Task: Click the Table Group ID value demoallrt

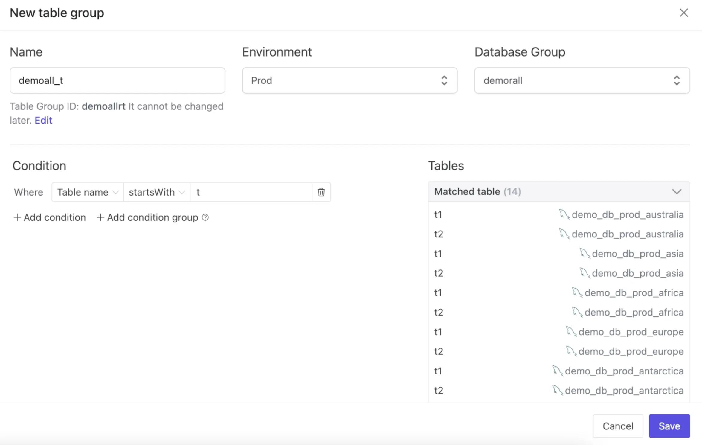Action: pyautogui.click(x=104, y=106)
